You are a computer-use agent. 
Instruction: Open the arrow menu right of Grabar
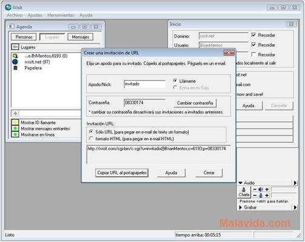(x=295, y=207)
